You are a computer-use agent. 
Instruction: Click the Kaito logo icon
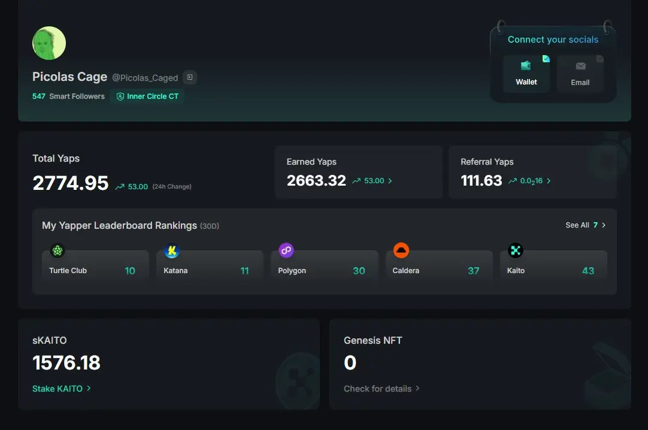(515, 250)
